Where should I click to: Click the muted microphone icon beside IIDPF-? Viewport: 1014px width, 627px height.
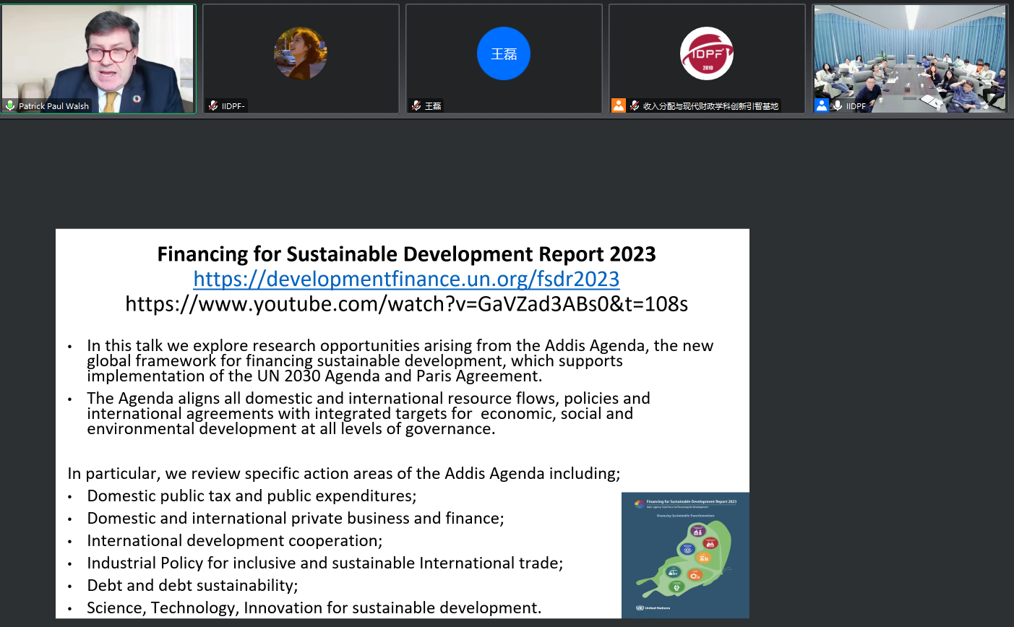click(213, 105)
